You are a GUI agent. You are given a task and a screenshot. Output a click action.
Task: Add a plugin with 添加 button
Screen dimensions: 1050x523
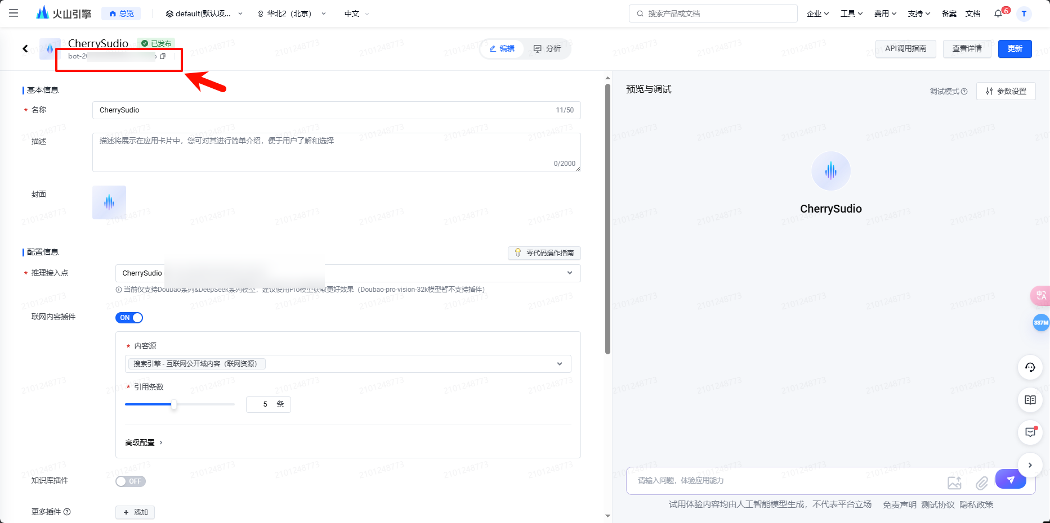click(135, 512)
